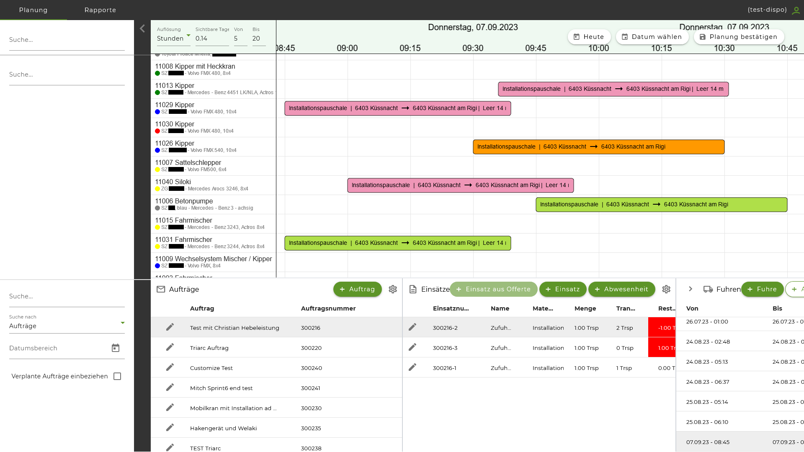This screenshot has height=452, width=804.
Task: Click the Sichtbare Tage input field
Action: click(211, 39)
